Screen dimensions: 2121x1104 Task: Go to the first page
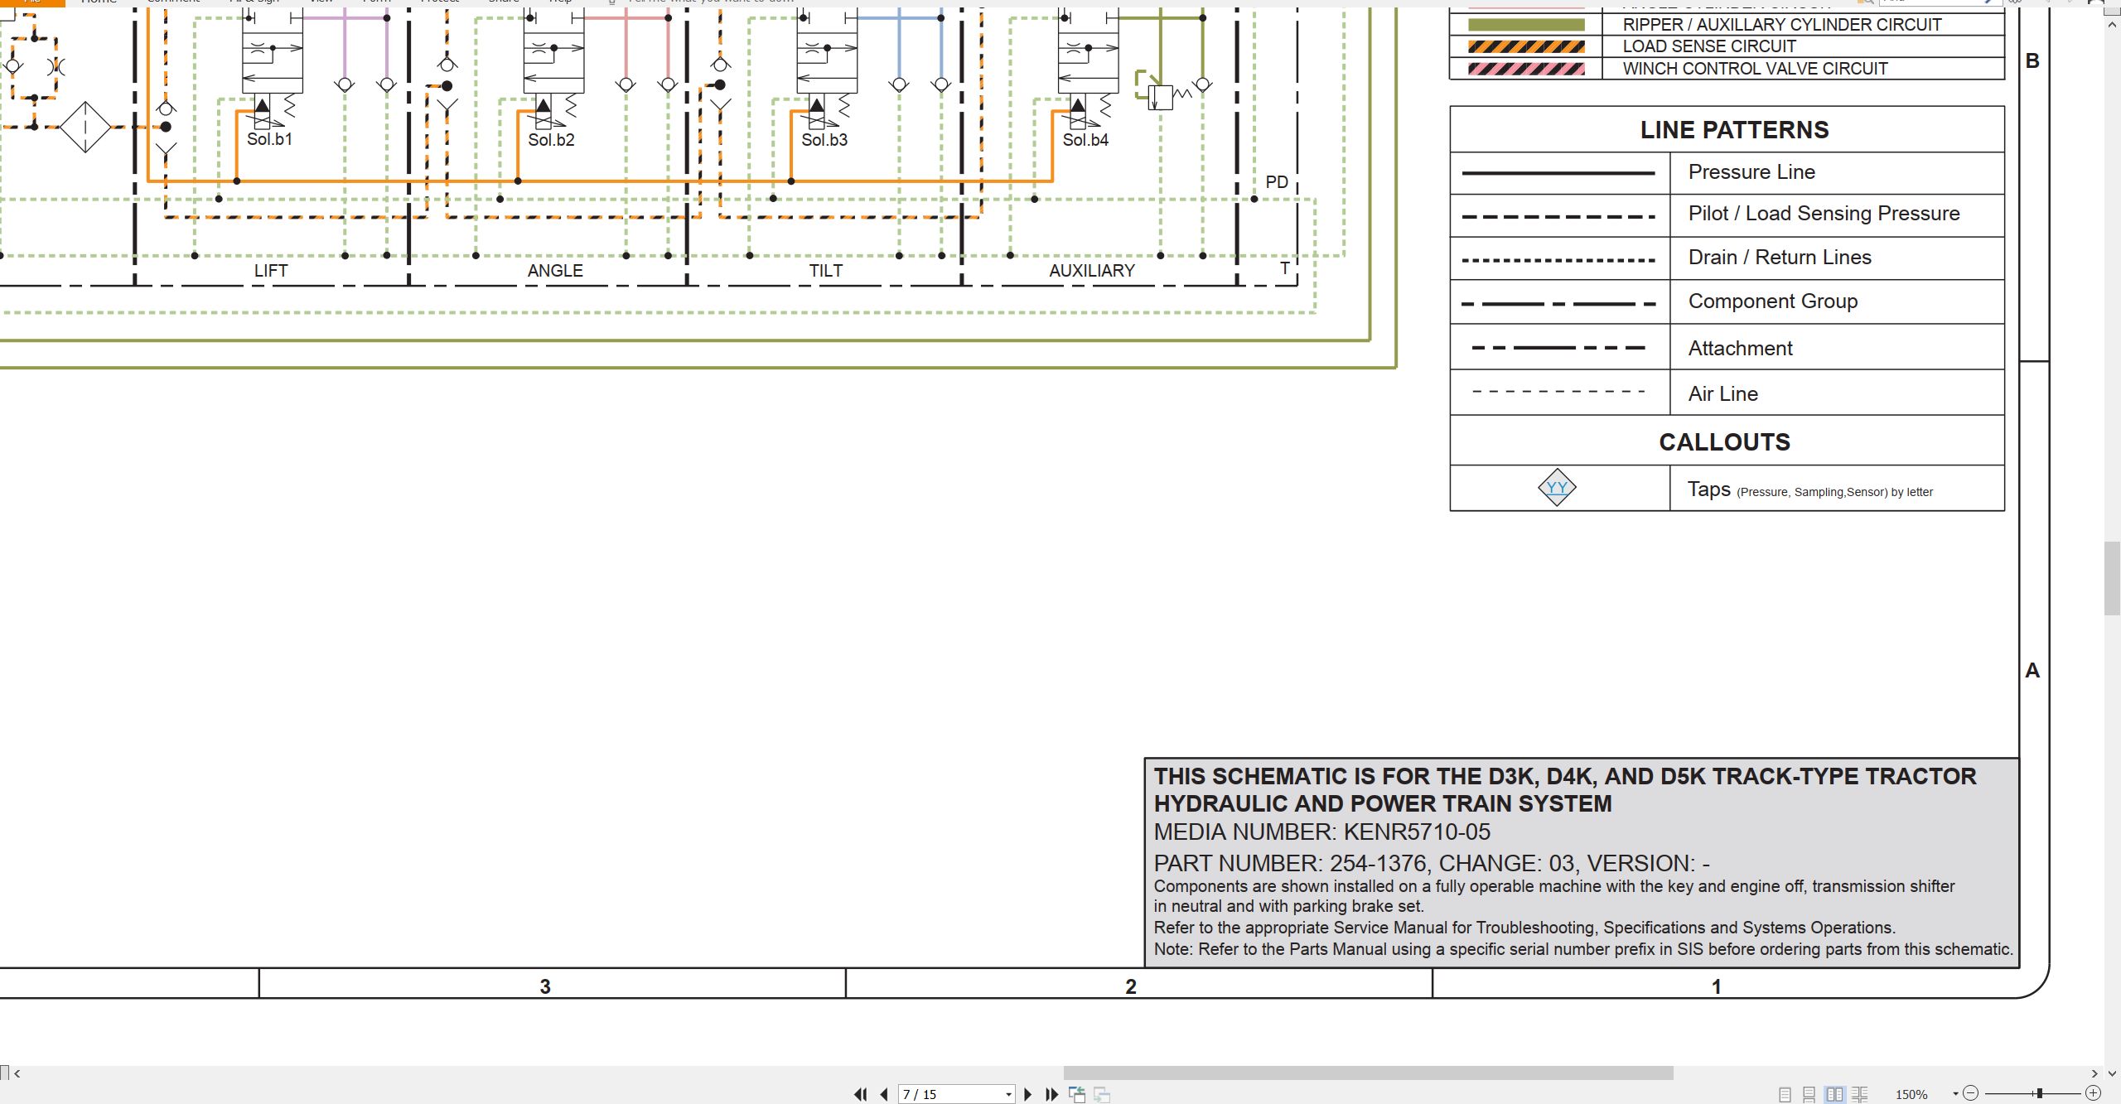click(x=861, y=1094)
